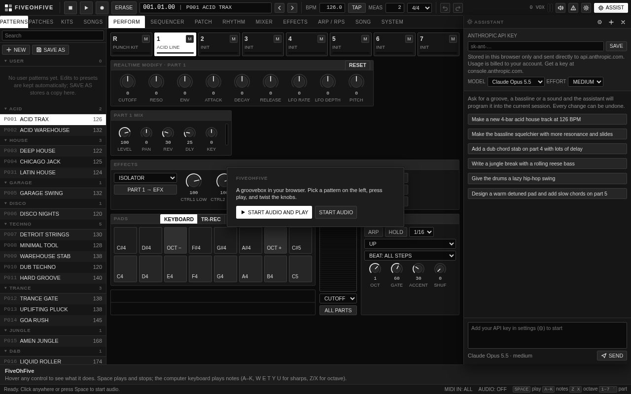Click the SEND message button
Image resolution: width=631 pixels, height=394 pixels.
coord(612,356)
